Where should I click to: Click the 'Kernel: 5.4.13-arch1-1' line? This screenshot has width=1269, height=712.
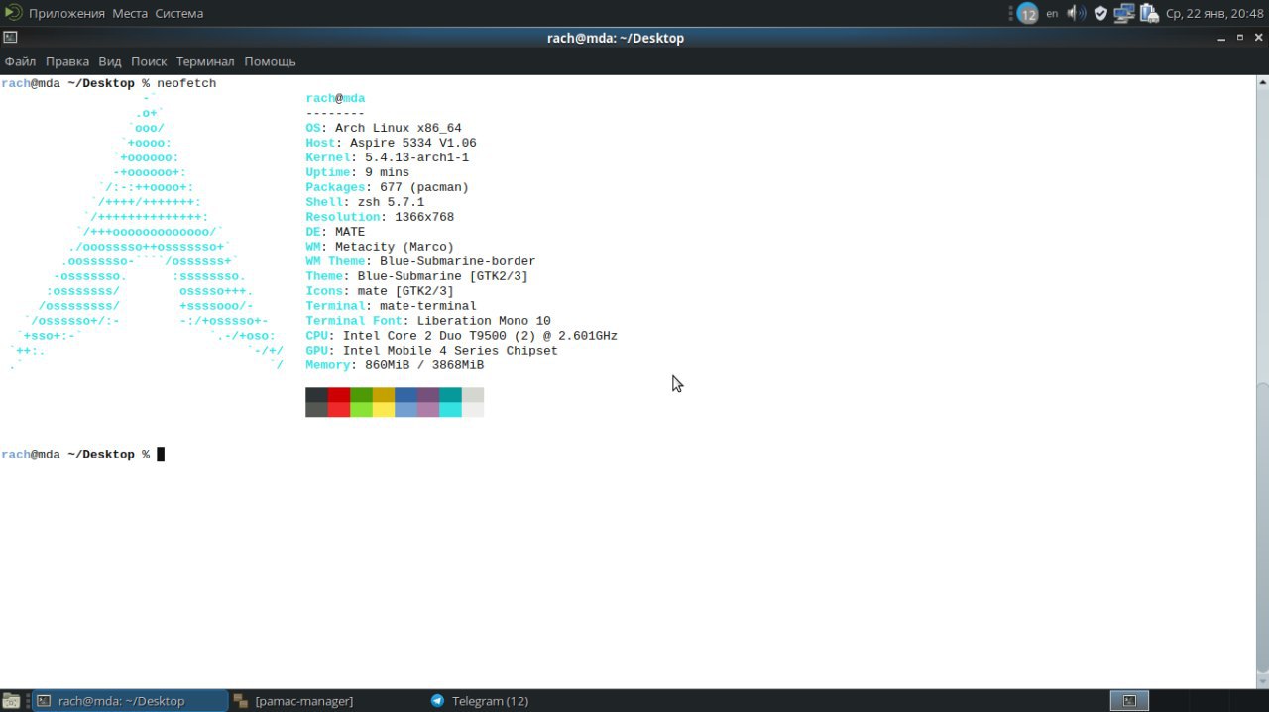388,157
